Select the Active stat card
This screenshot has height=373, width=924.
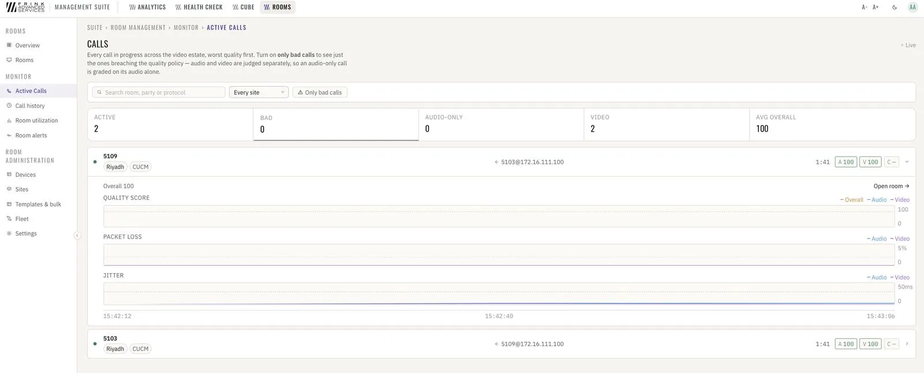[170, 124]
